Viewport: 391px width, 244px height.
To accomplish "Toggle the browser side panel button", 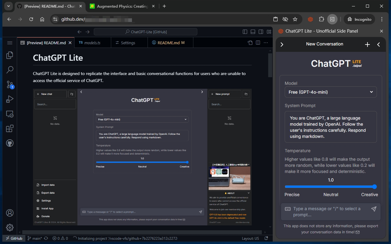I will coord(332,19).
